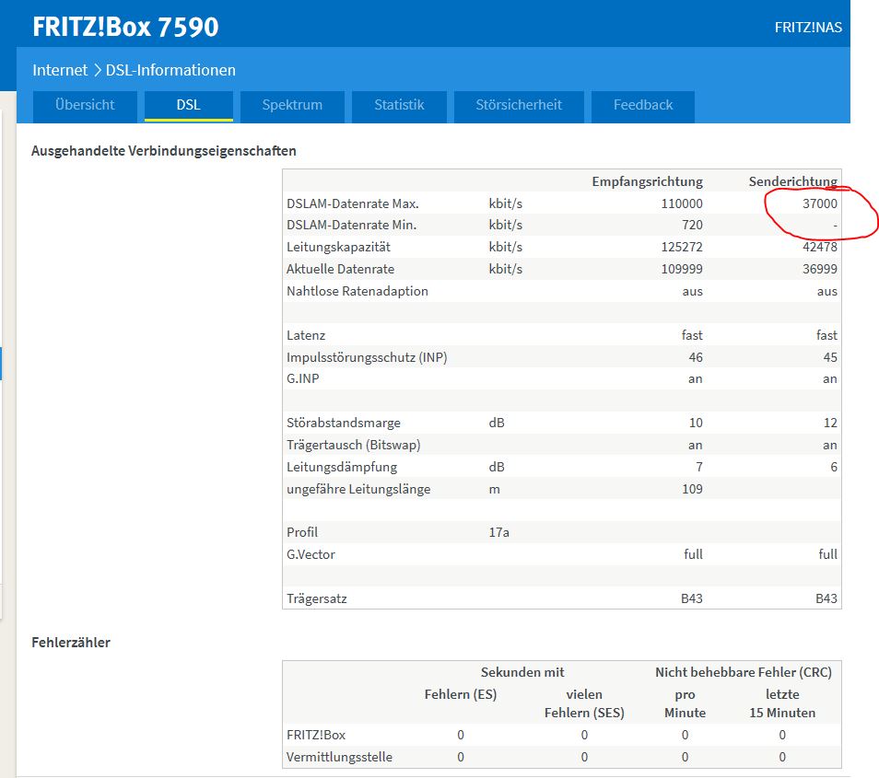The width and height of the screenshot is (879, 778).
Task: Click the Störabstandsmarge value 12
Action: pos(830,423)
